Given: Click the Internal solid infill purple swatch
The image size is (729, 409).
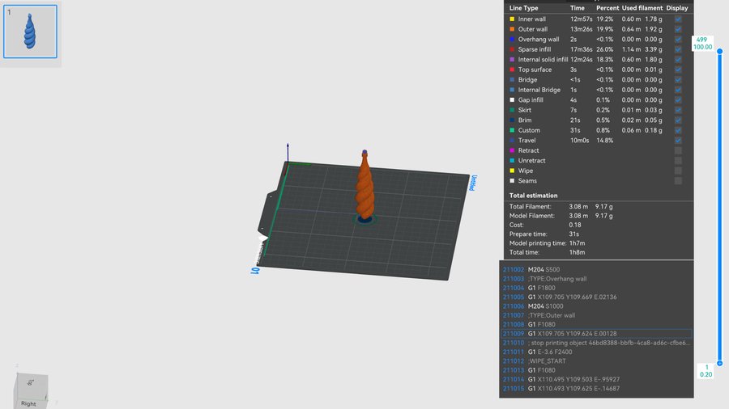Looking at the screenshot, I should (x=512, y=59).
